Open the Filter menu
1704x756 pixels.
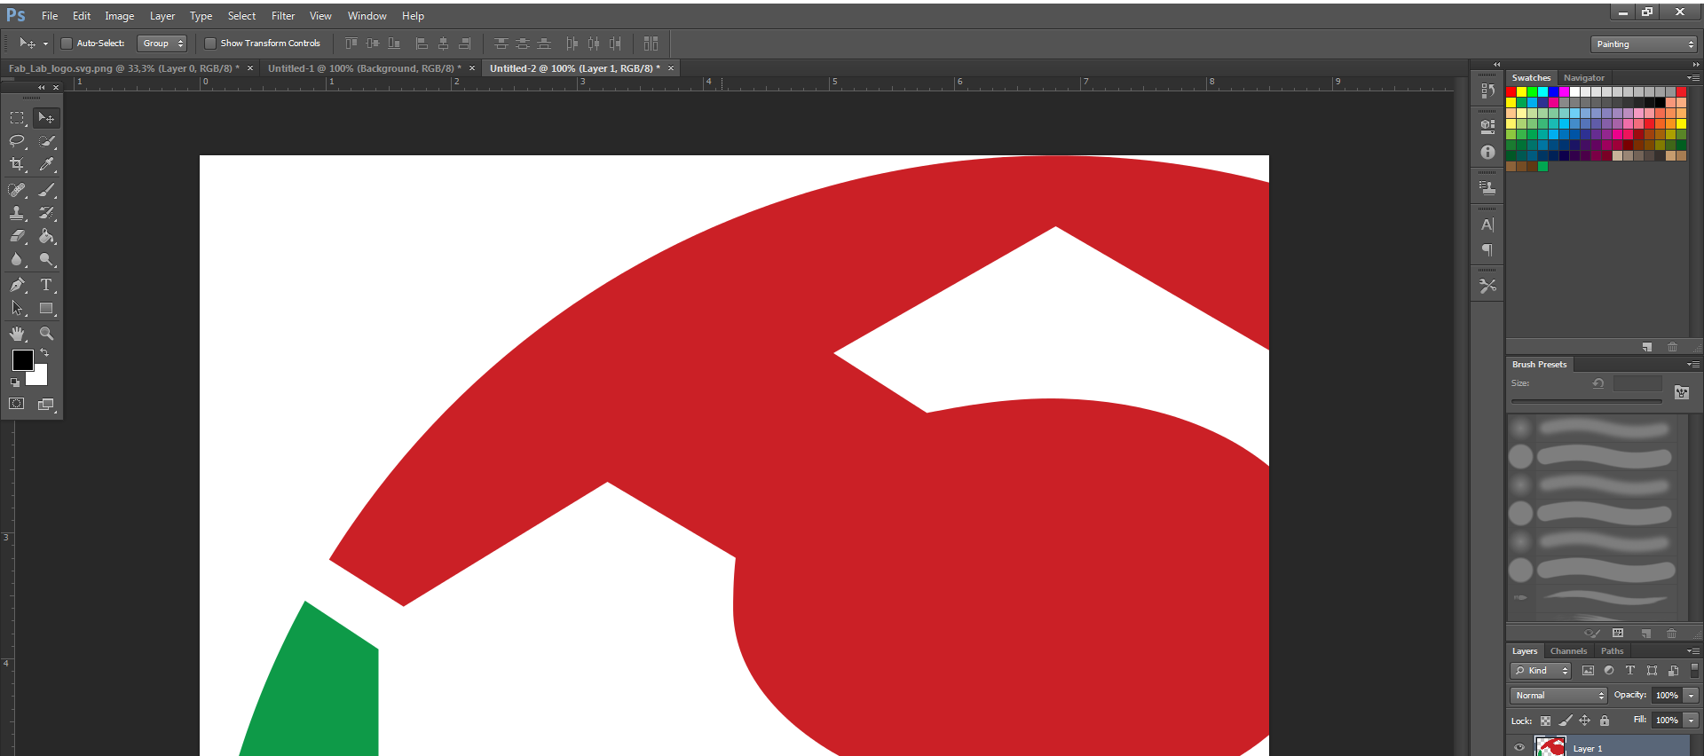click(x=283, y=16)
